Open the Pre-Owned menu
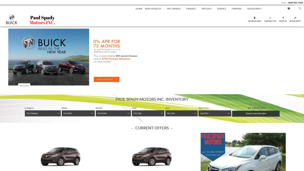This screenshot has width=304, height=171. click(173, 9)
